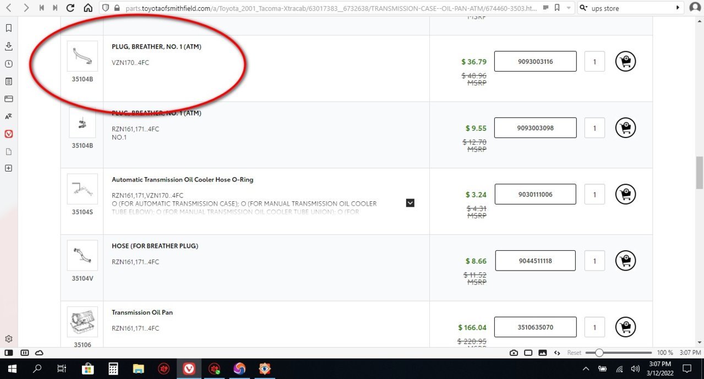
Task: Open 'Automatic Transmission Oil Cooler Hose O-Ring' title
Action: click(x=183, y=180)
